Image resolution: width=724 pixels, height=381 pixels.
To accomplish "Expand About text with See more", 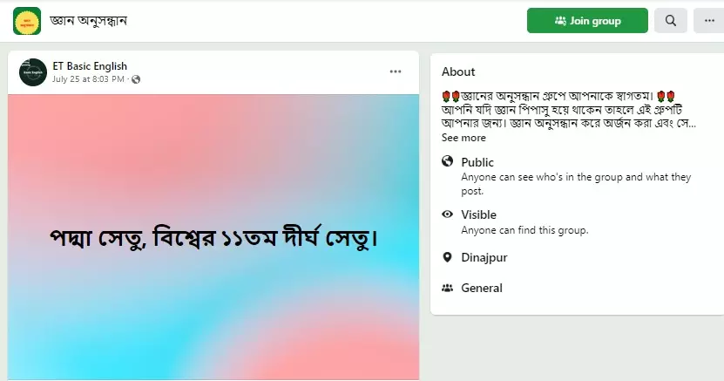I will coord(463,138).
